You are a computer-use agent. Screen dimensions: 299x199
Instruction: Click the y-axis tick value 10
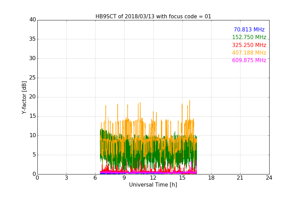[33, 135]
